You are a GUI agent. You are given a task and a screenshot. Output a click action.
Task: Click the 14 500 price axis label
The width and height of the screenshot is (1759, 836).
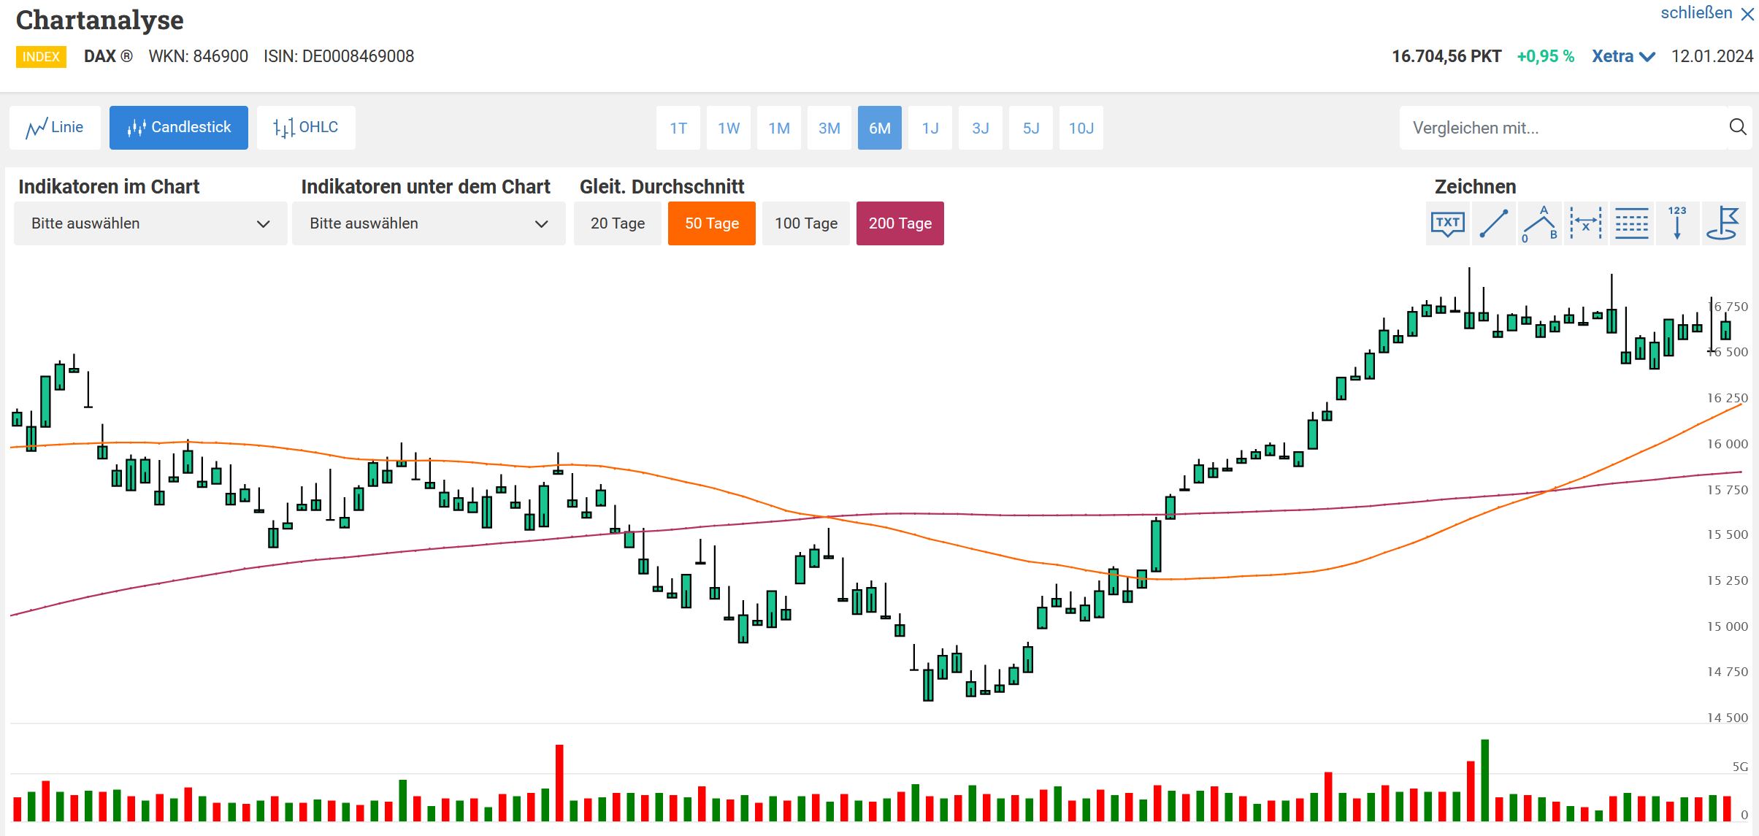pyautogui.click(x=1727, y=718)
